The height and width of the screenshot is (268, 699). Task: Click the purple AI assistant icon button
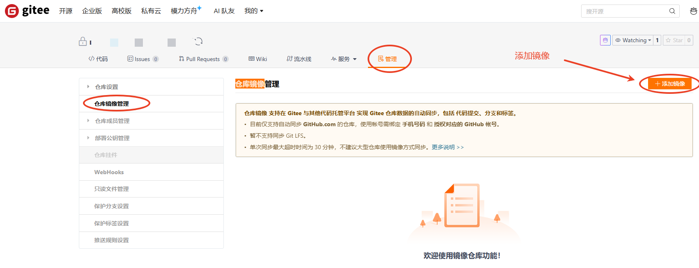click(605, 40)
